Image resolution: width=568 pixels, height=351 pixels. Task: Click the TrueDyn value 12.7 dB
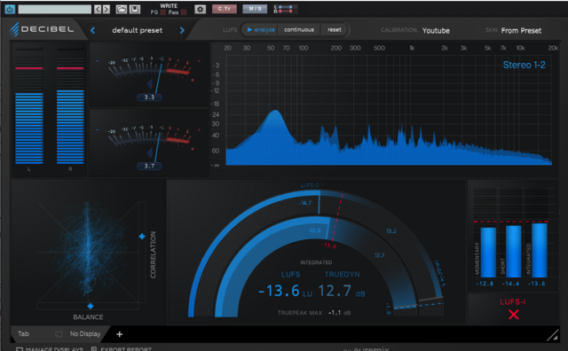coord(341,291)
